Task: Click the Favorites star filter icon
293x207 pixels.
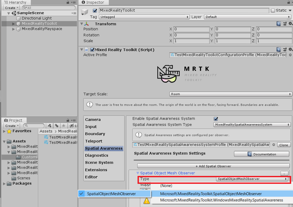Action: click(64, 126)
